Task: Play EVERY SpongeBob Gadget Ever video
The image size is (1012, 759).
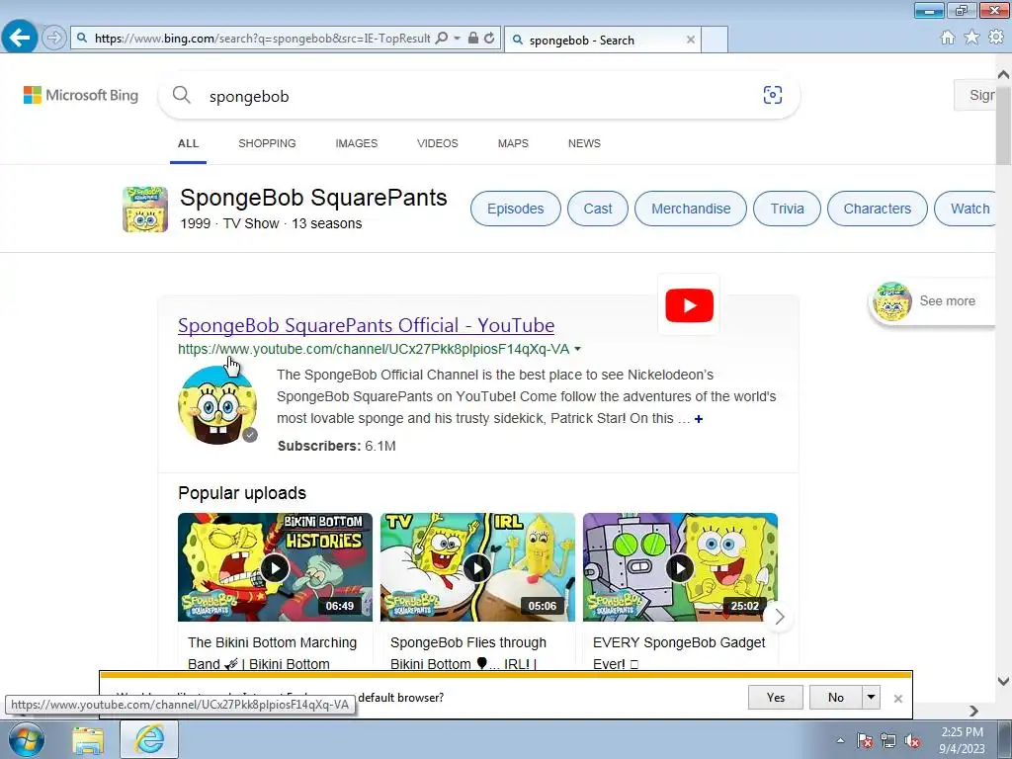Action: [680, 567]
